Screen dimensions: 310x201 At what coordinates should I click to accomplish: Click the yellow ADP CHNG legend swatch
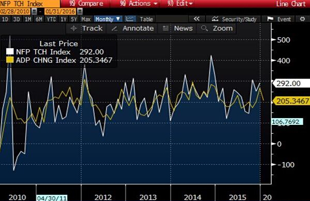(10, 60)
